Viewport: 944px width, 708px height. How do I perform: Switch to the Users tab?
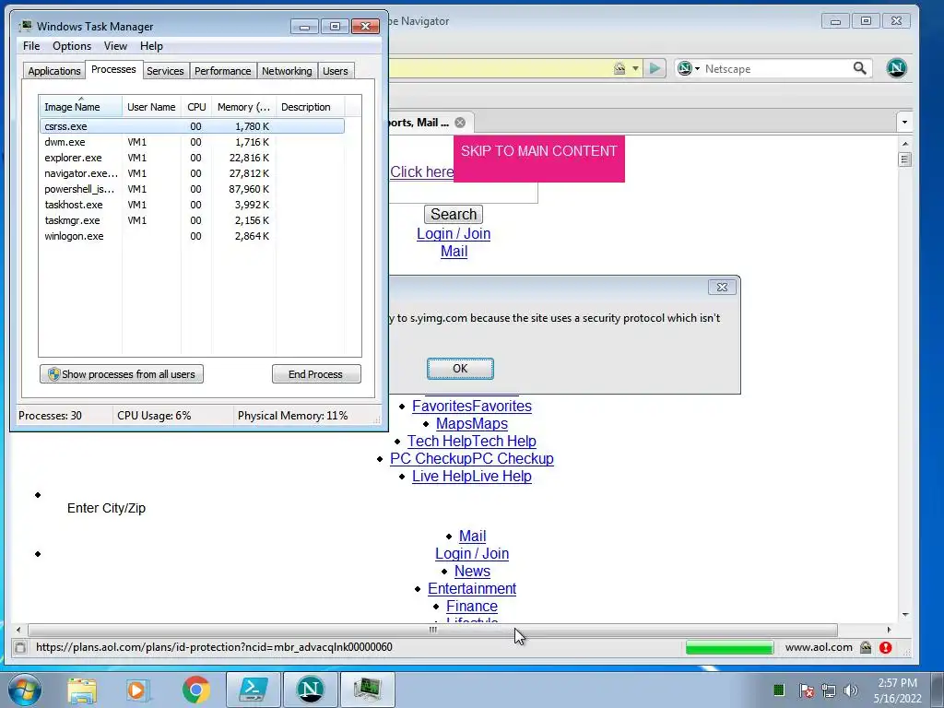335,71
